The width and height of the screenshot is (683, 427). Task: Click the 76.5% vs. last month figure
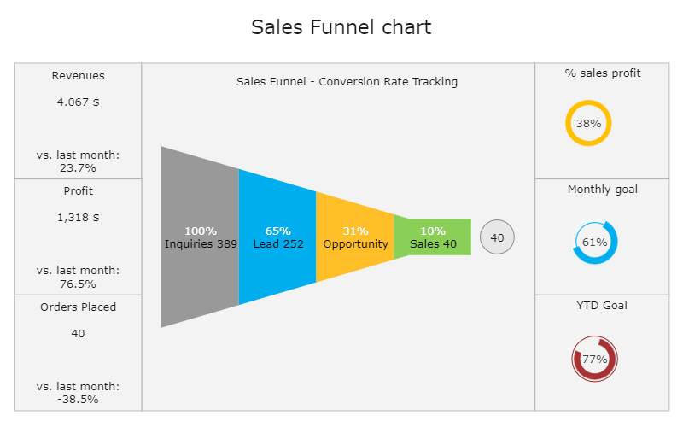(78, 284)
